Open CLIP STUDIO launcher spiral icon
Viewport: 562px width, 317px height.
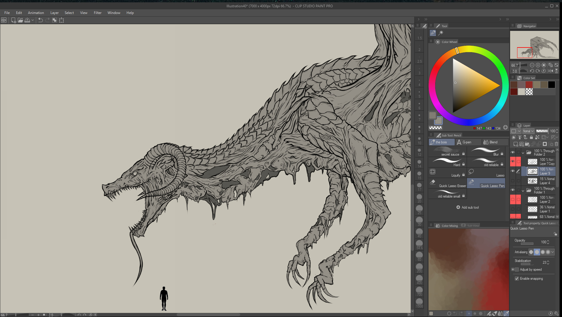coord(4,20)
